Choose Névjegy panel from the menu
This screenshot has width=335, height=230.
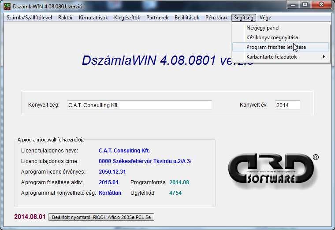[x=280, y=28]
